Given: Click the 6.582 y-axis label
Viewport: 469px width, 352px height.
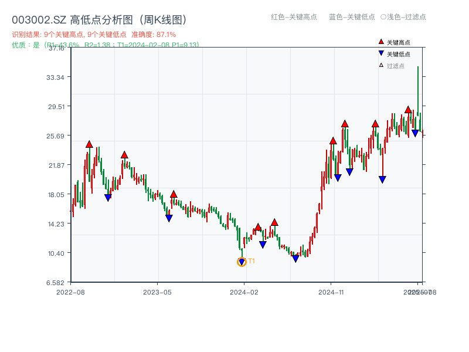Looking at the screenshot, I should 55,283.
